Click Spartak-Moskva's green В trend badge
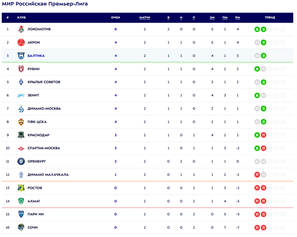Viewport: 297px width, 237px height. pyautogui.click(x=257, y=148)
